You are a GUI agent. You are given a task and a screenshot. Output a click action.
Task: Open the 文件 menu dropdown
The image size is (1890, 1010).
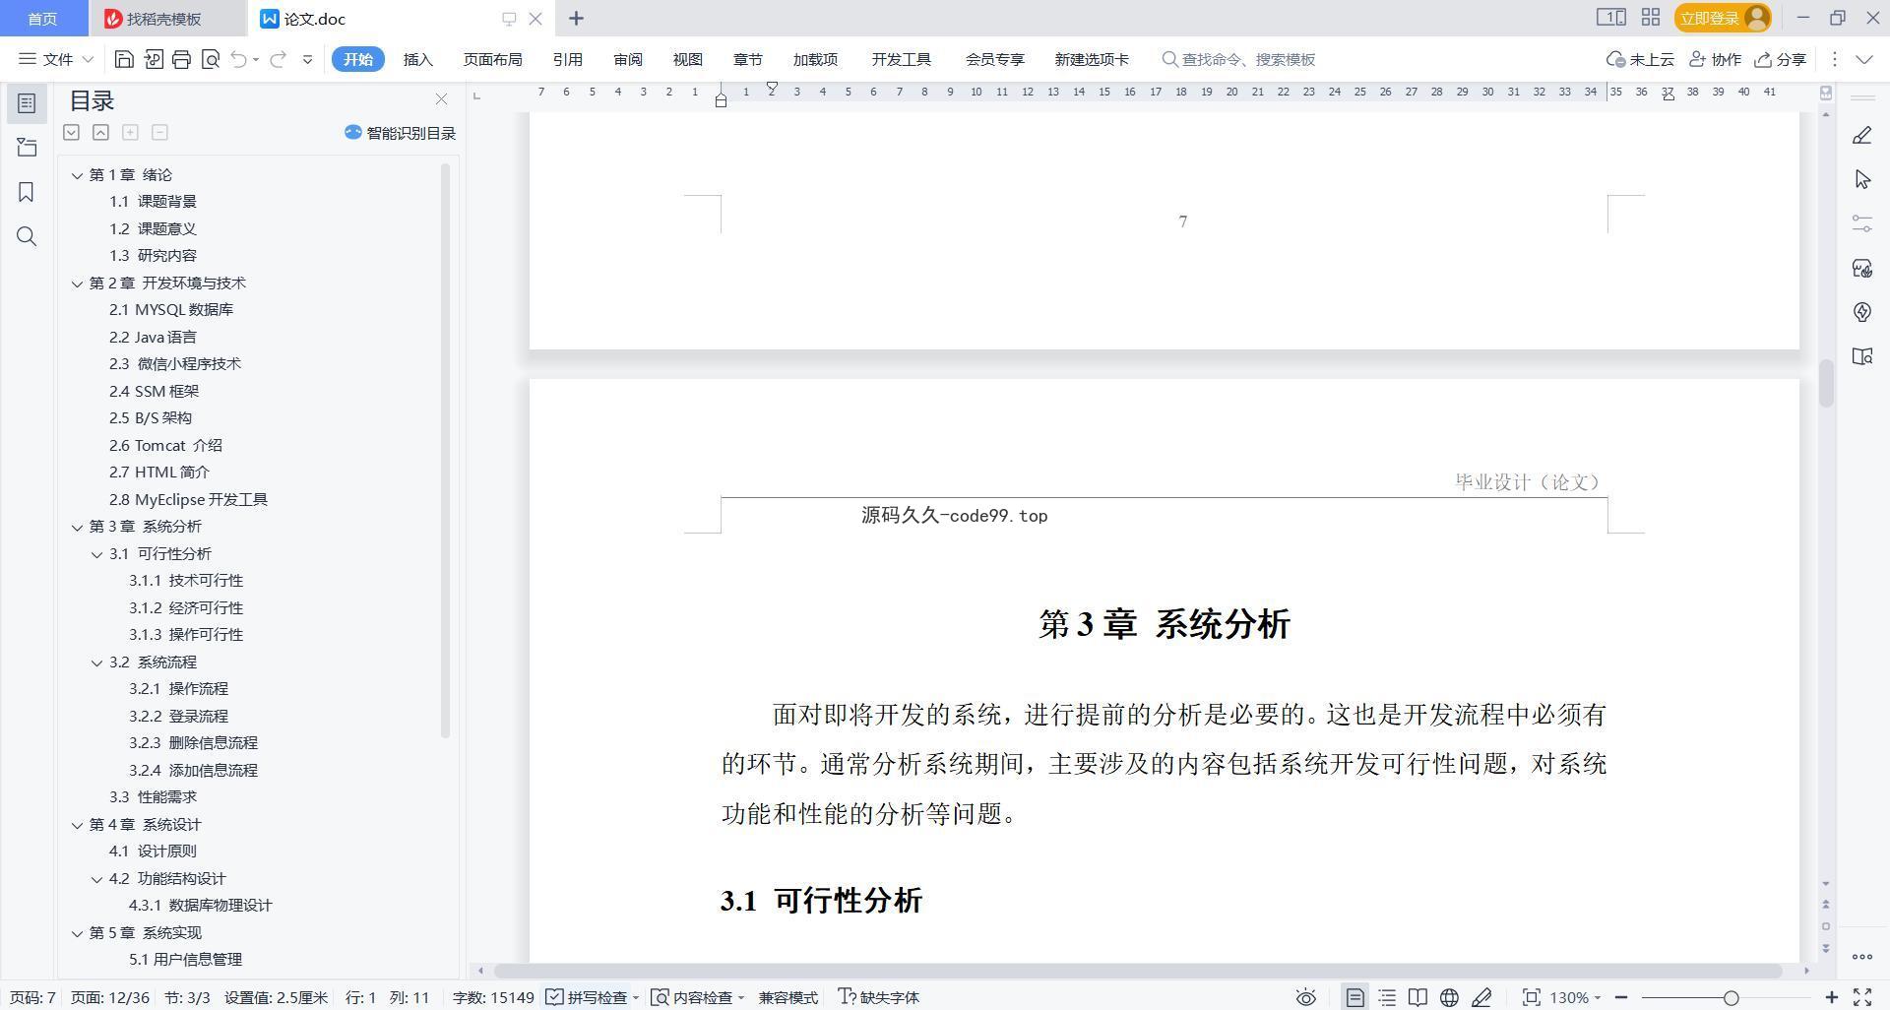(x=56, y=59)
